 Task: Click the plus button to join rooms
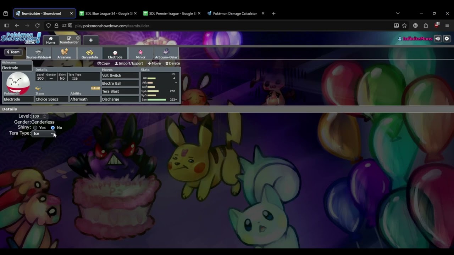(91, 40)
